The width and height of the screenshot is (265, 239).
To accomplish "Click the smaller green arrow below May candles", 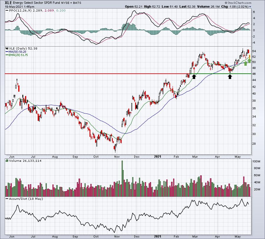I will pos(246,63).
